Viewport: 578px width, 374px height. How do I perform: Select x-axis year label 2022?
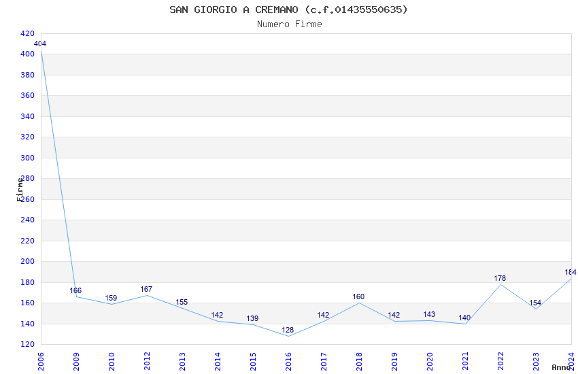[x=500, y=362]
